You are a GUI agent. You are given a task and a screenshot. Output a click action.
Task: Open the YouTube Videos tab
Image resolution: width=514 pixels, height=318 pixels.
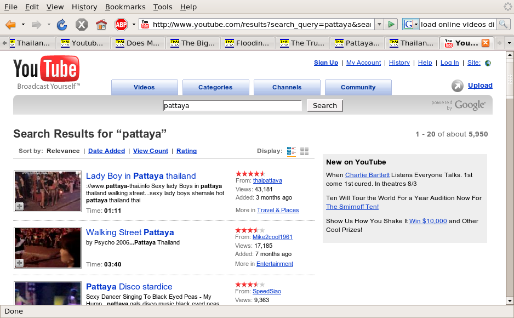(x=144, y=87)
